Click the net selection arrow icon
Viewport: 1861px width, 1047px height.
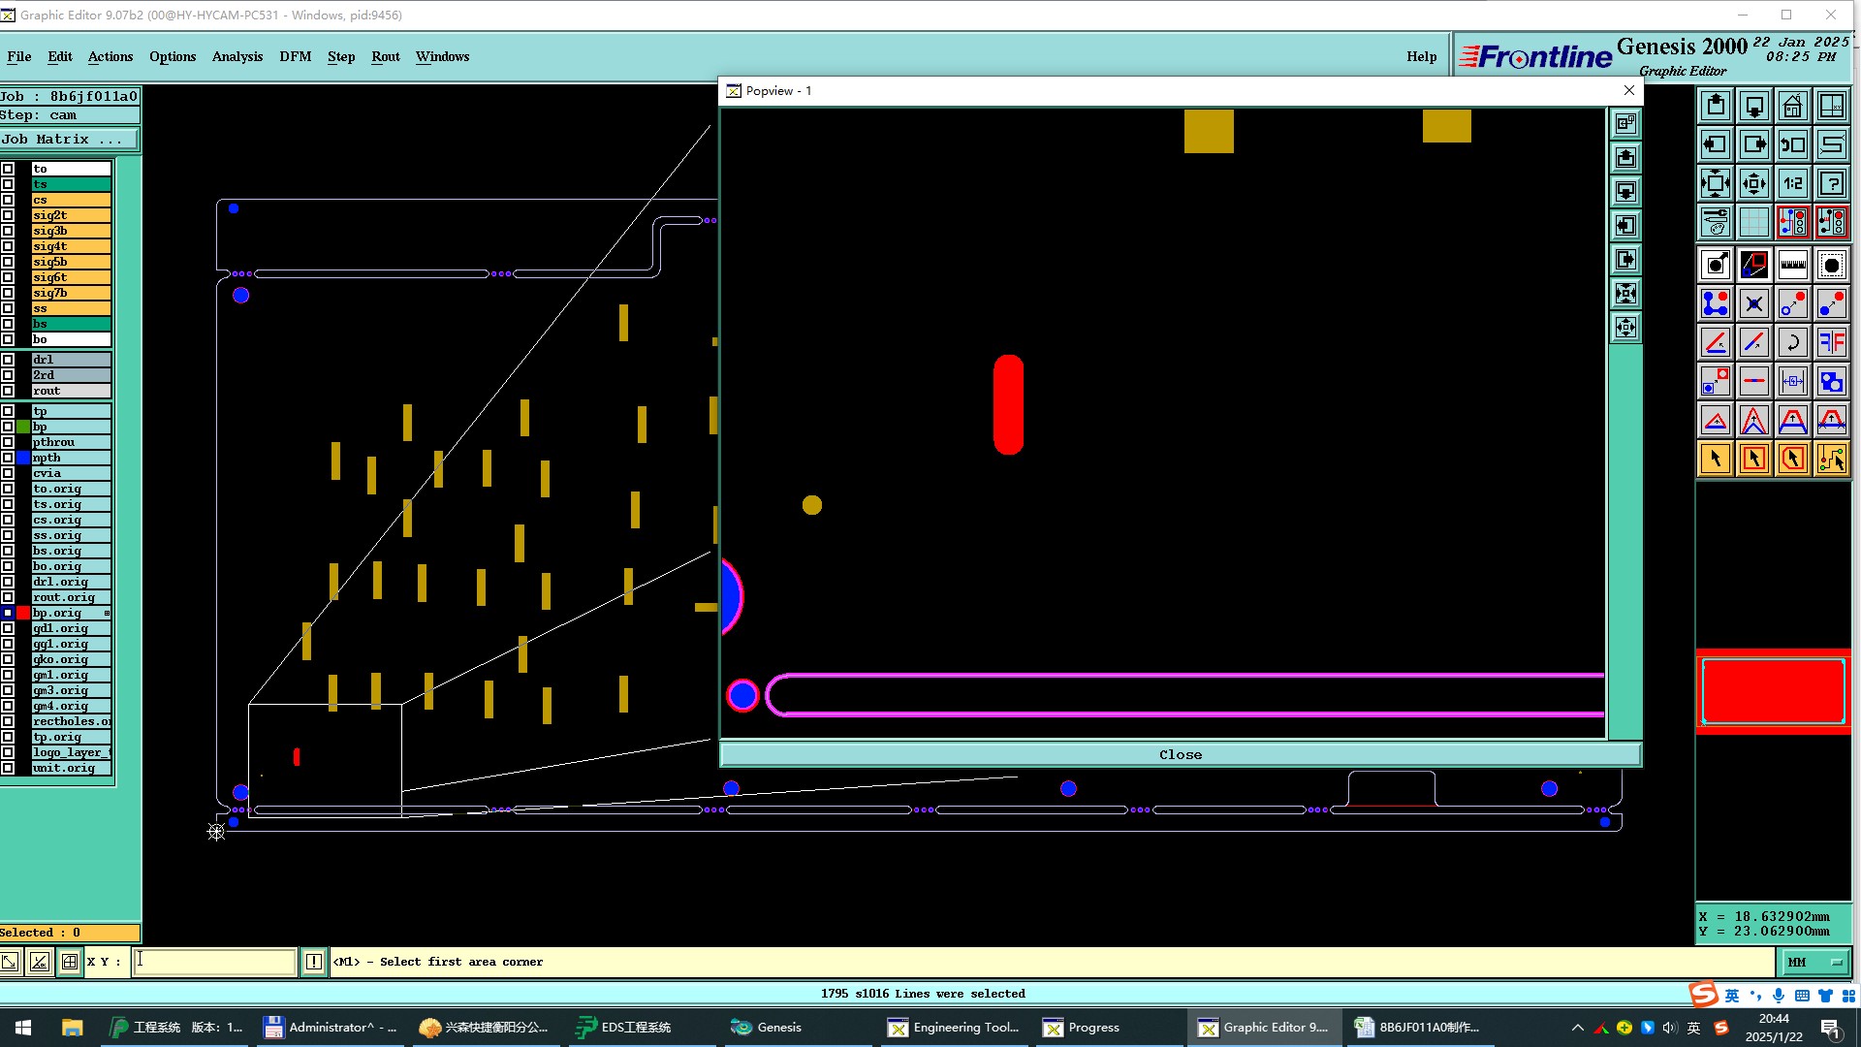point(1831,459)
